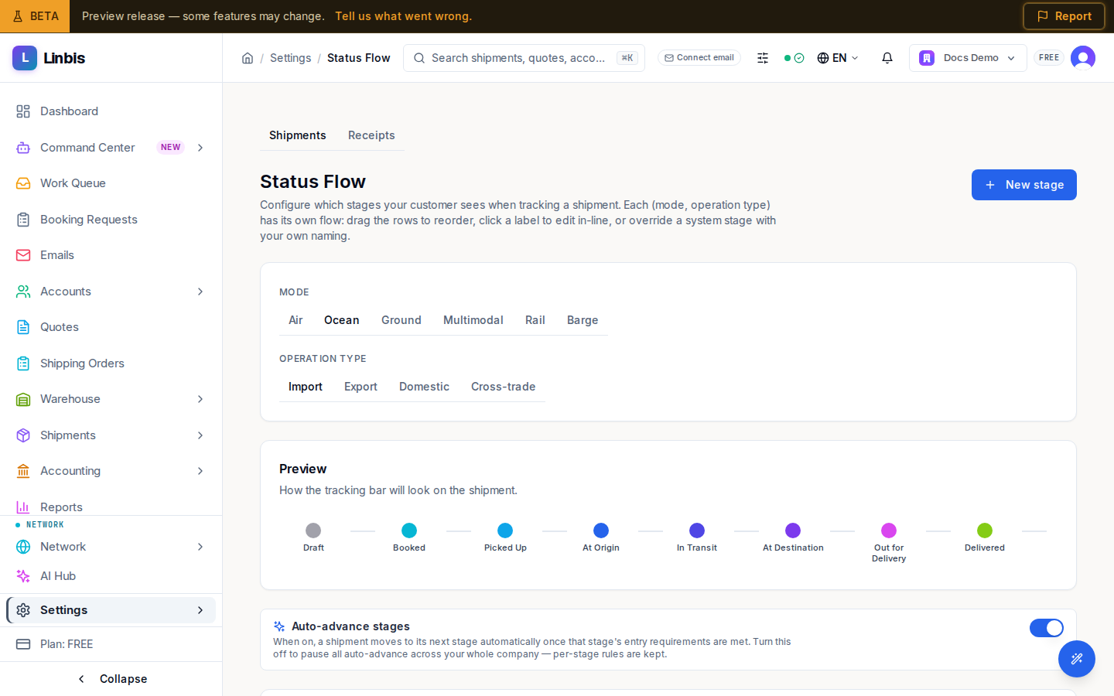This screenshot has width=1114, height=696.
Task: Open the sliders preferences icon in header
Action: pos(763,58)
